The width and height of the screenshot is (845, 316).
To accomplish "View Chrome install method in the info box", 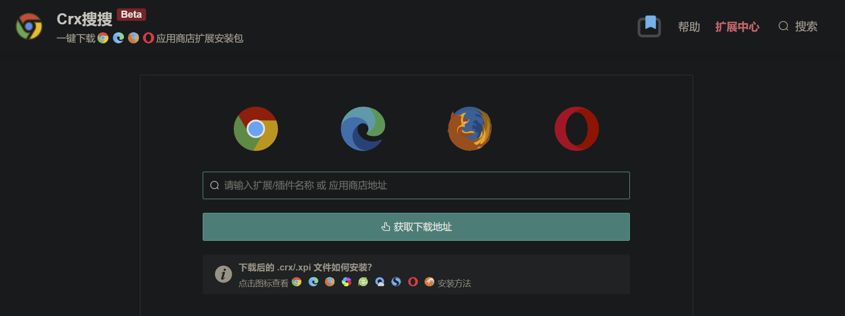I will (297, 282).
